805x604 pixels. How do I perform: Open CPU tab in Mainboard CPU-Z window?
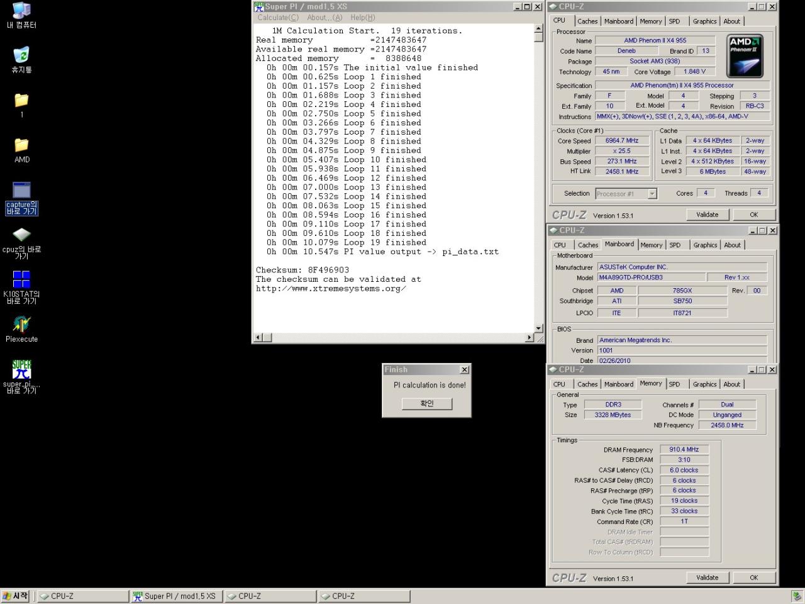coord(560,245)
